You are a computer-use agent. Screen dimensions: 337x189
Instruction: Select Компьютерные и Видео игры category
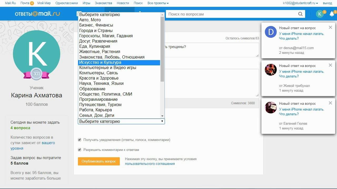pos(119,68)
